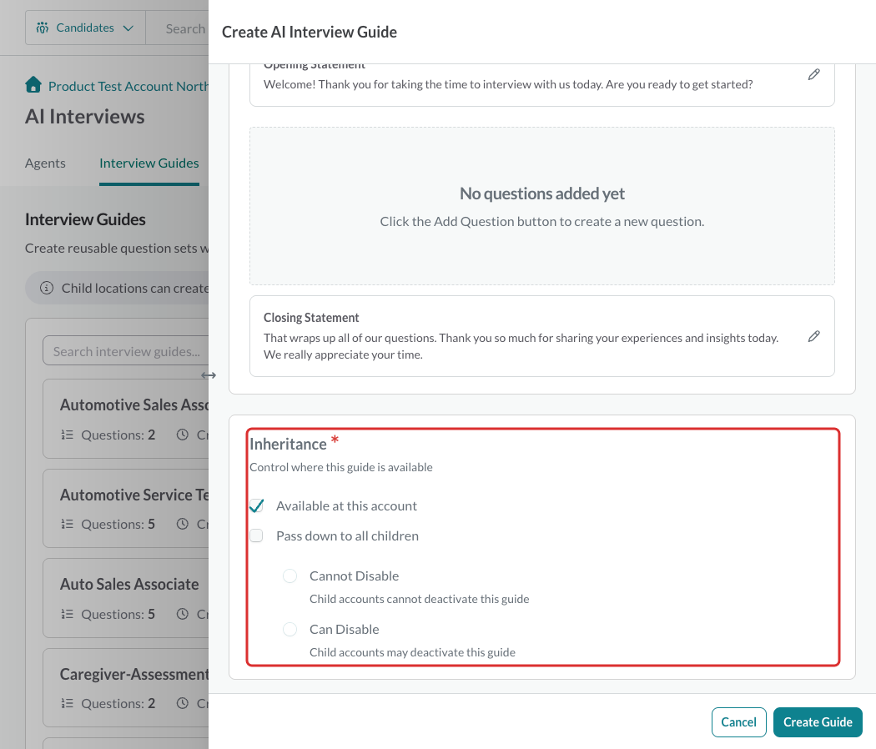The image size is (876, 749).
Task: Click questions list icon on Auto Sales Associate card
Action: [67, 614]
